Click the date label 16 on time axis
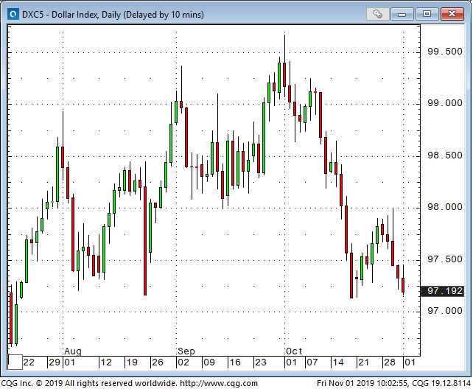 (235, 362)
